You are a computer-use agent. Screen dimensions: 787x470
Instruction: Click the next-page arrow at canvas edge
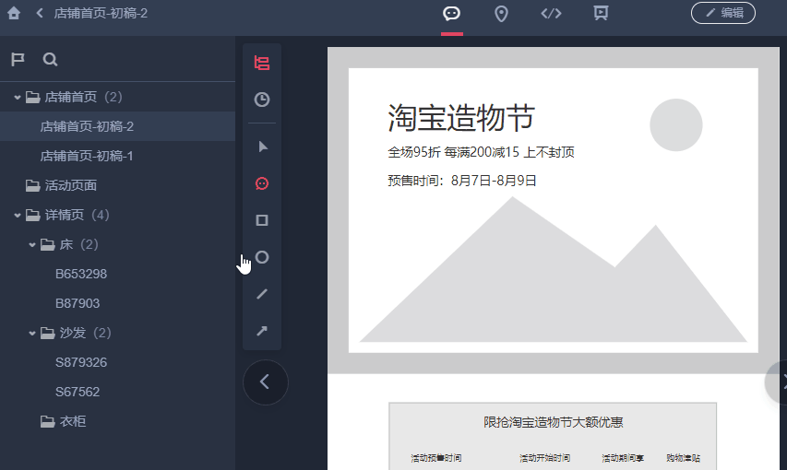pyautogui.click(x=778, y=382)
